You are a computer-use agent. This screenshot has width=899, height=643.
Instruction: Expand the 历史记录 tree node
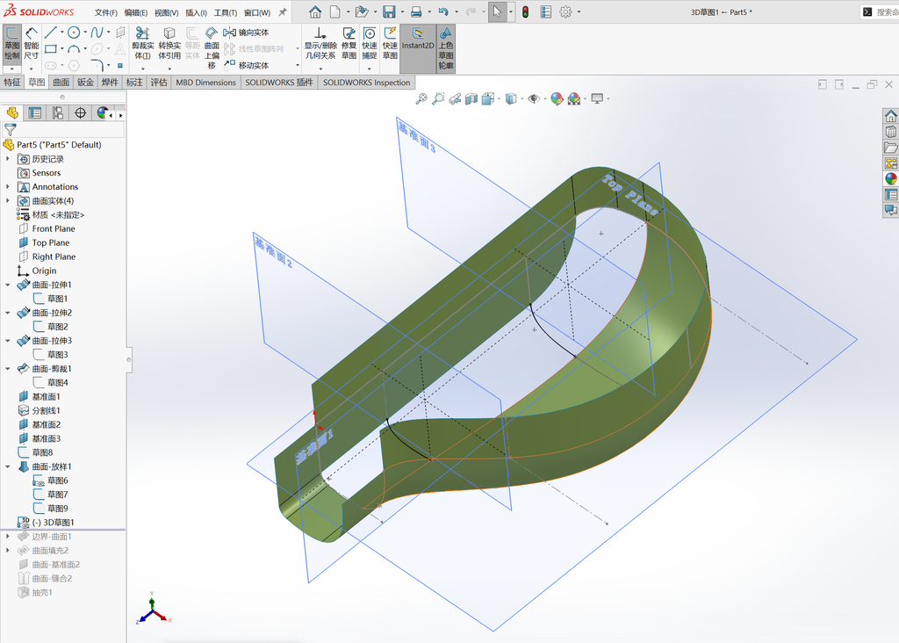point(7,159)
